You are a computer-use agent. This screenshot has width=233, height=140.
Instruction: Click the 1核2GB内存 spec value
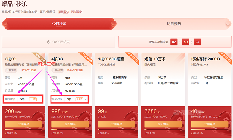click(119, 77)
